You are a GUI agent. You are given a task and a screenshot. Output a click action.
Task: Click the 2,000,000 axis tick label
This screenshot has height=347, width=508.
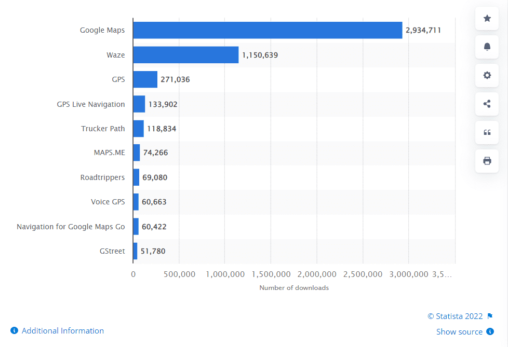317,274
